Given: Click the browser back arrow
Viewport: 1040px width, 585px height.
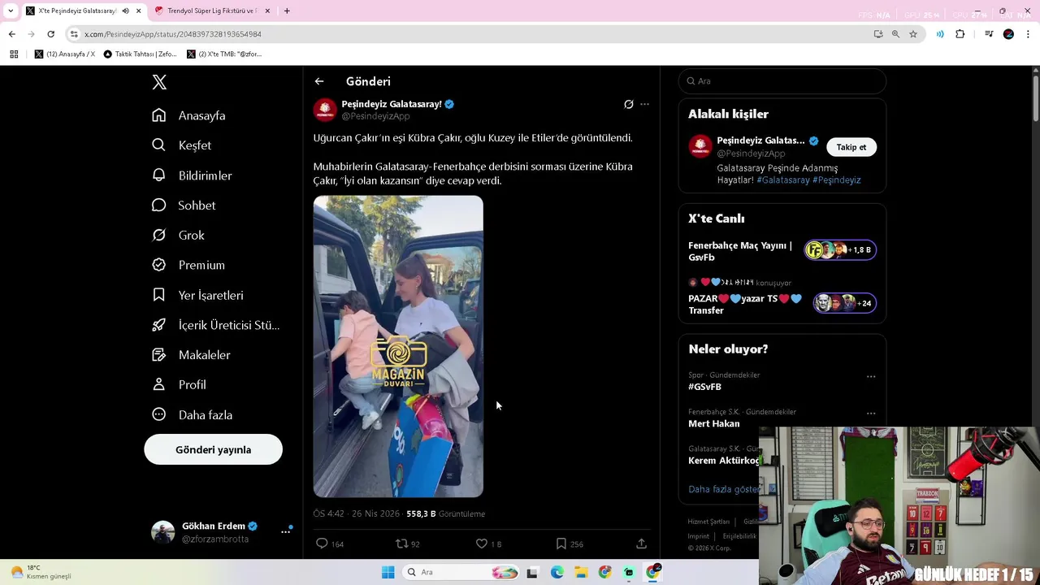Looking at the screenshot, I should 11,34.
